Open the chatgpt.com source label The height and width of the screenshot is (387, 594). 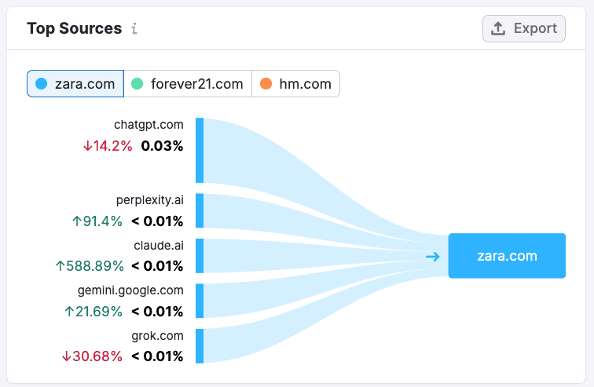148,125
